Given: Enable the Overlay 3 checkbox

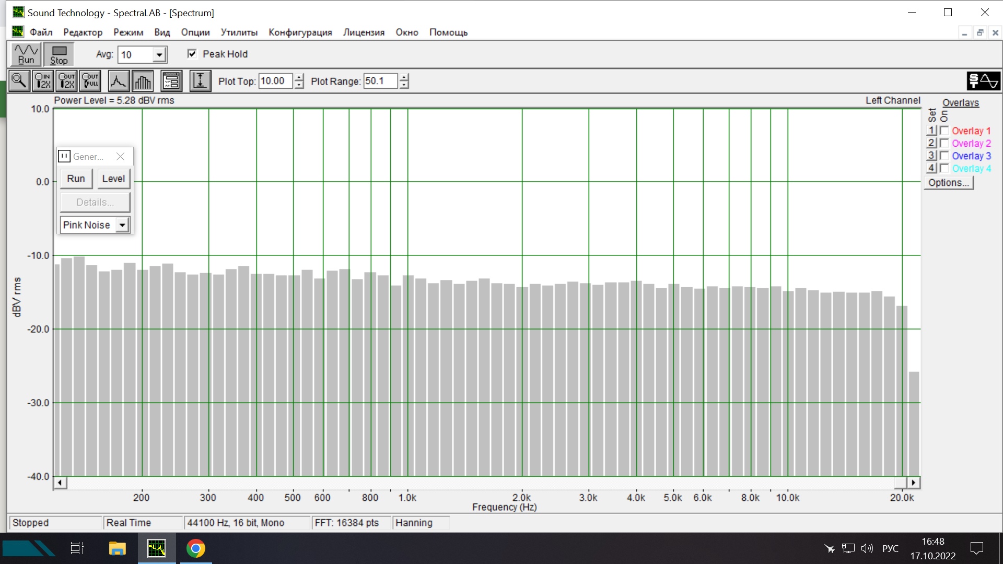Looking at the screenshot, I should click(944, 156).
